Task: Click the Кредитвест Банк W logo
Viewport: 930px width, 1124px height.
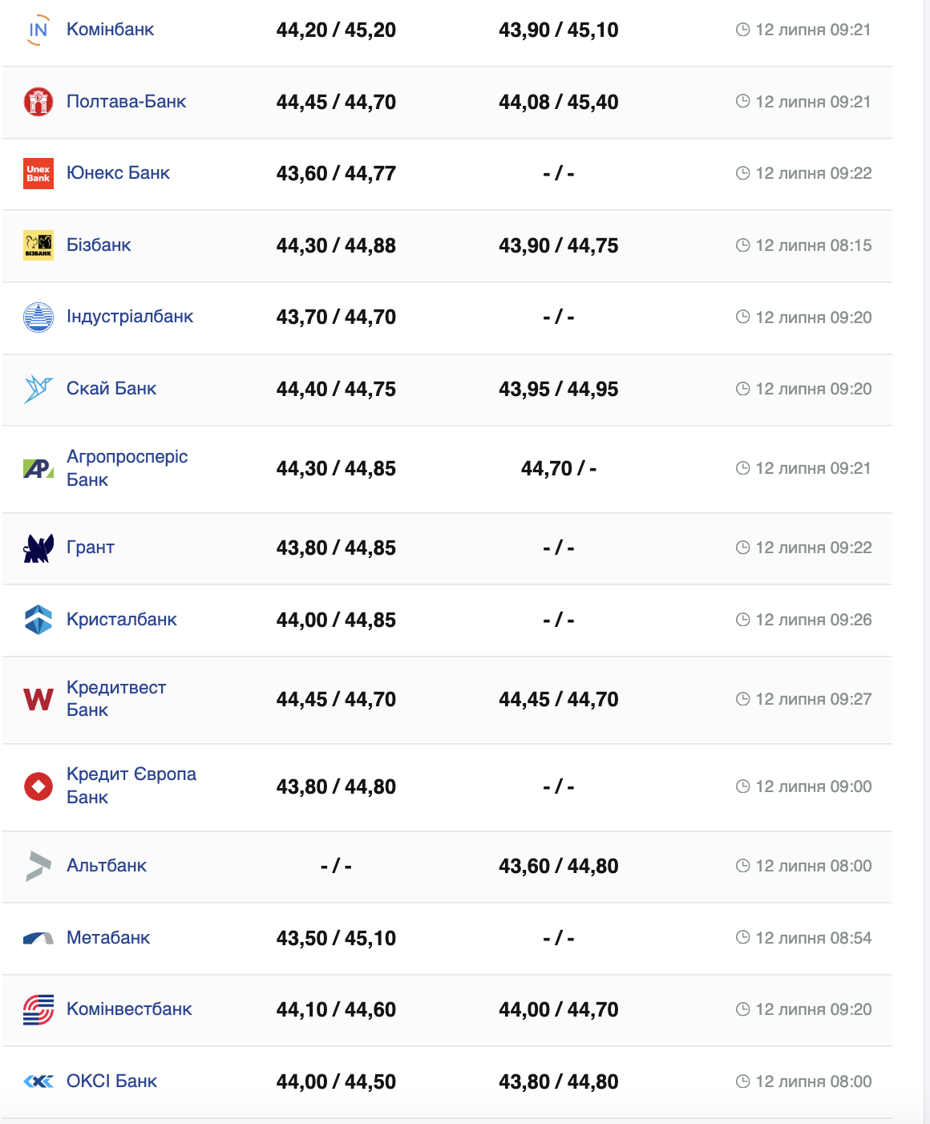Action: tap(38, 699)
